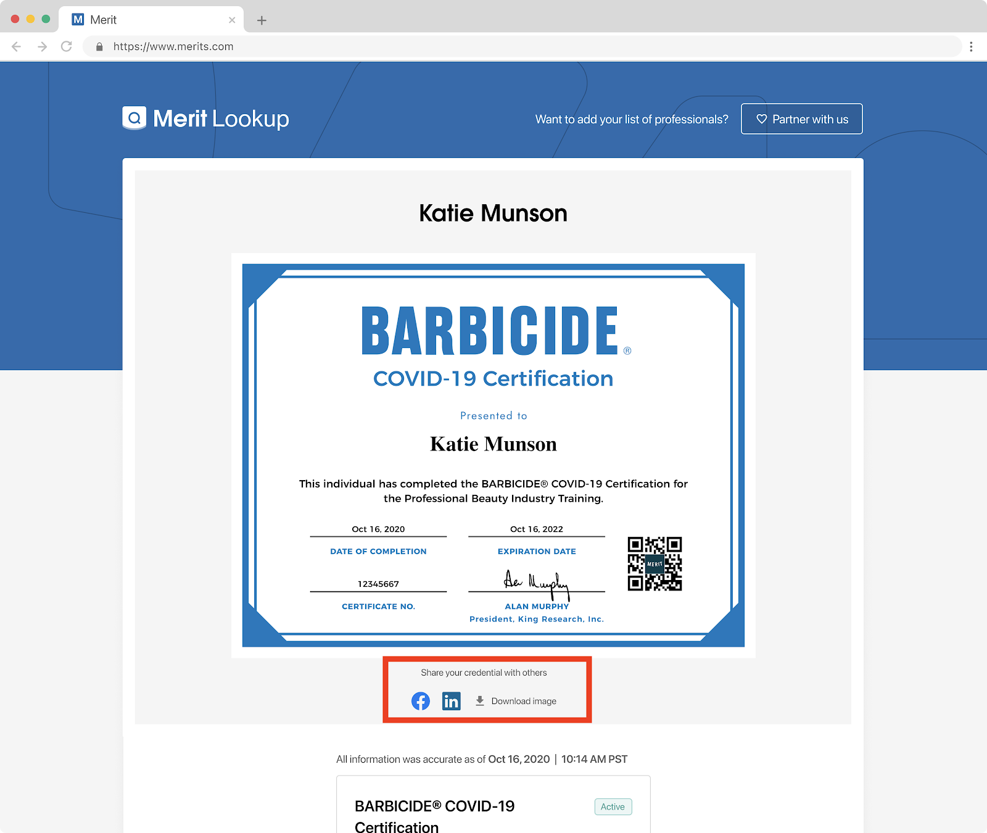Image resolution: width=987 pixels, height=833 pixels.
Task: Share credential on Facebook
Action: pyautogui.click(x=421, y=701)
